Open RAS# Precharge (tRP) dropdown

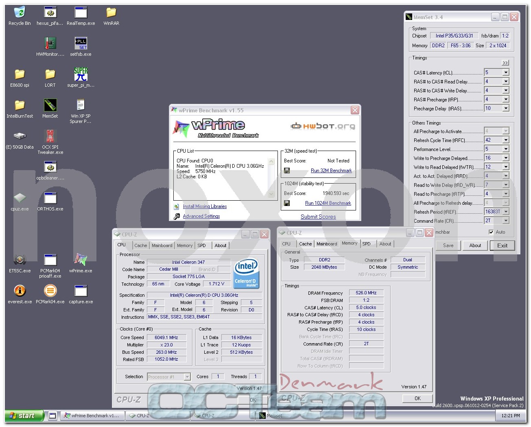pyautogui.click(x=506, y=99)
